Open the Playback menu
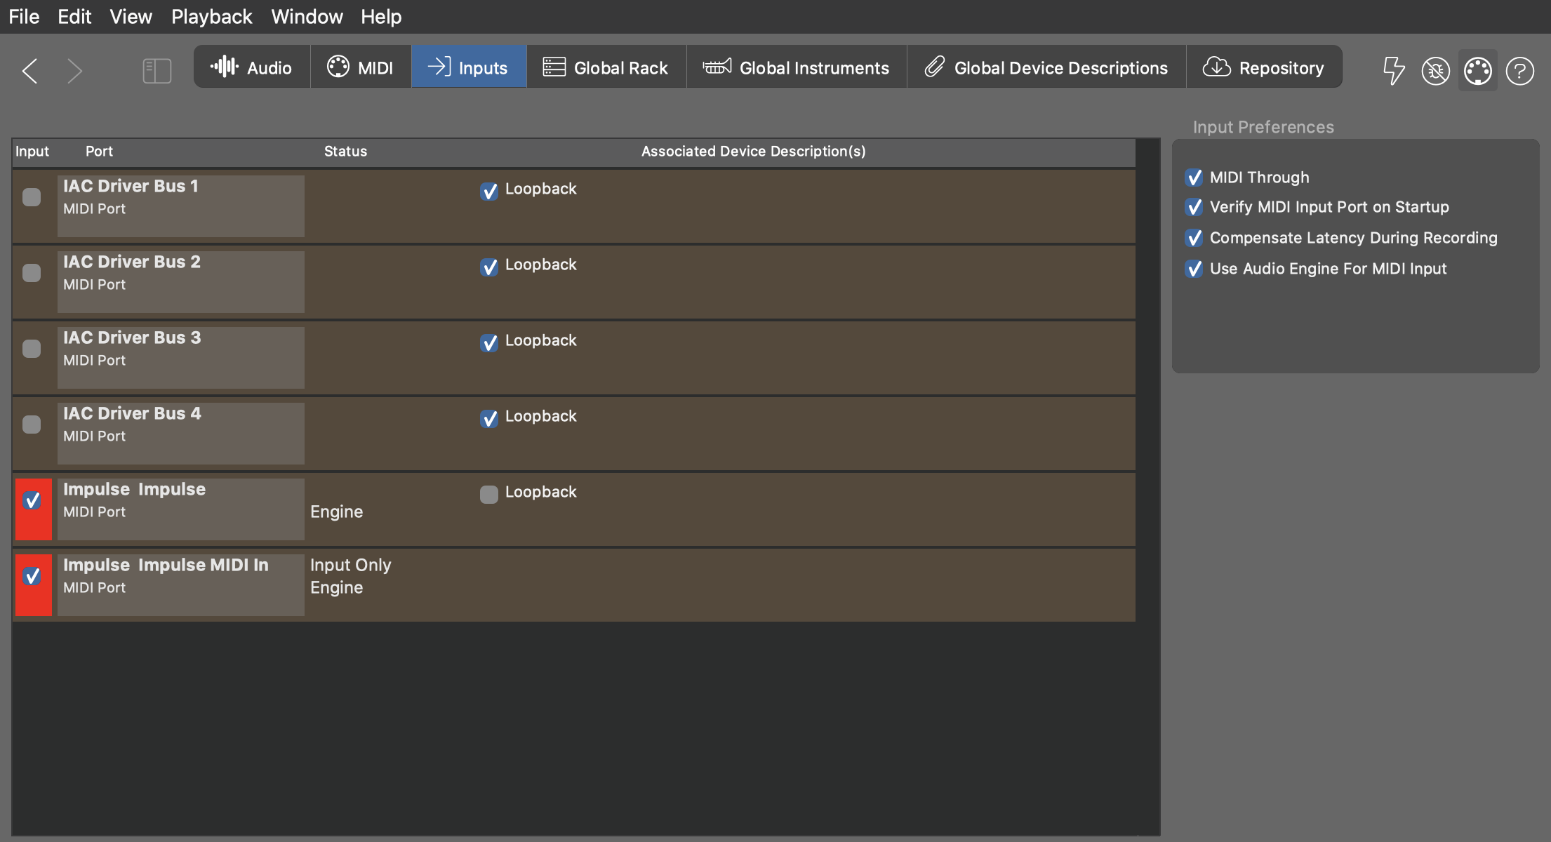1551x842 pixels. pyautogui.click(x=211, y=17)
